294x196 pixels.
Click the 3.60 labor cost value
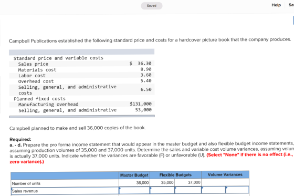pyautogui.click(x=146, y=75)
